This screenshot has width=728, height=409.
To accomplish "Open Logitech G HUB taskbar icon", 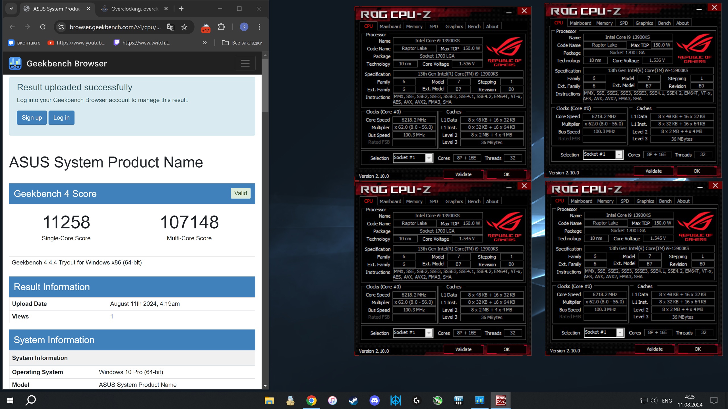I will [x=417, y=401].
